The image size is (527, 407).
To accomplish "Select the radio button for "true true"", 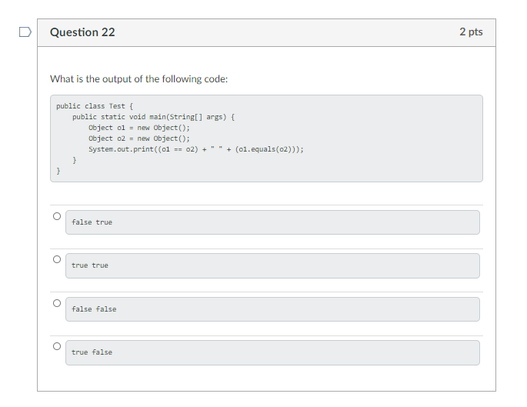I will 56,260.
